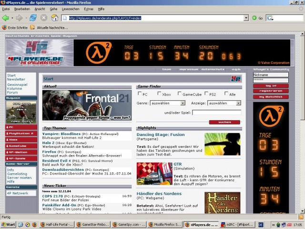
Task: Go to the Home page icon
Action: click(55, 18)
